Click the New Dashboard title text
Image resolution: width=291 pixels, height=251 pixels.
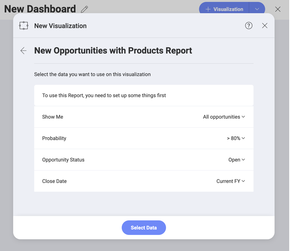click(x=40, y=9)
